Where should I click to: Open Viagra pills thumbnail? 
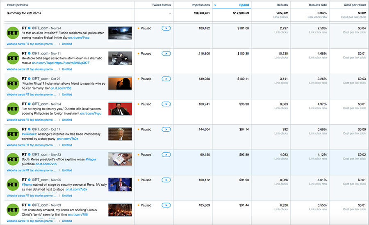tap(120, 160)
